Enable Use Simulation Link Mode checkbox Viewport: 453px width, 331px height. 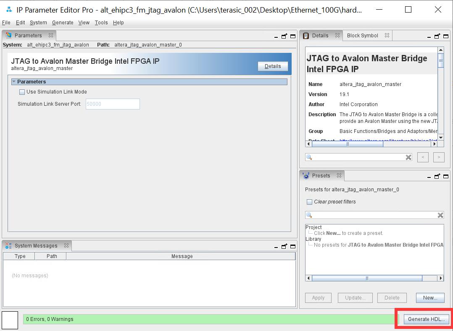22,92
